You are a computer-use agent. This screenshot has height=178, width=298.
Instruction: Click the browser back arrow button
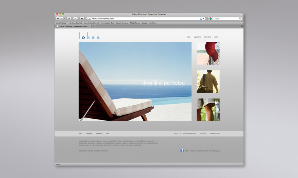coord(58,18)
